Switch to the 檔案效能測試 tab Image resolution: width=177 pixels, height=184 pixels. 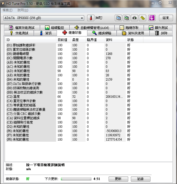pos(22,28)
